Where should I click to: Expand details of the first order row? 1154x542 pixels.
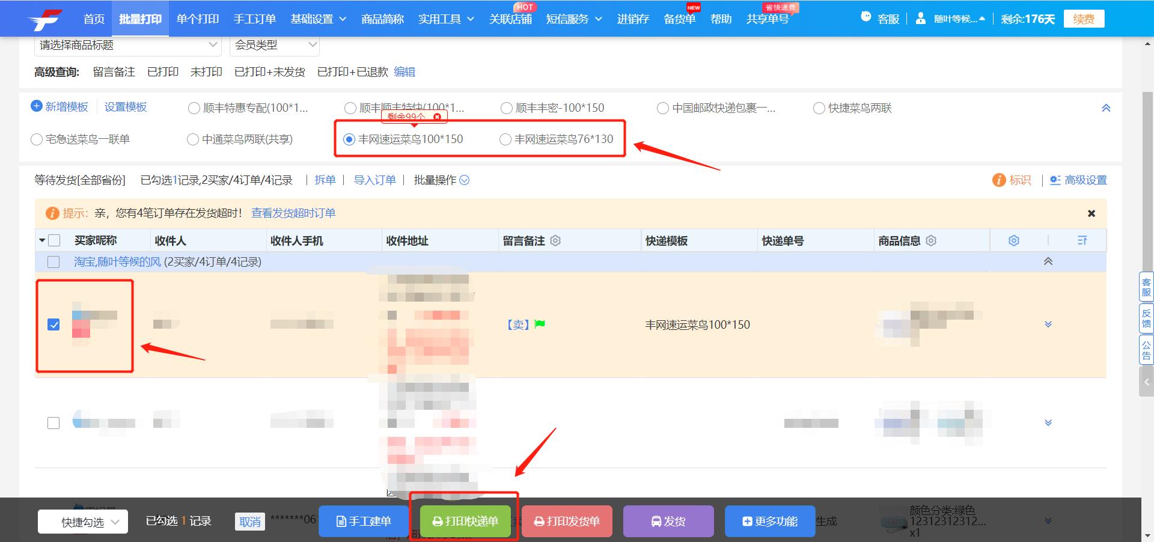(1048, 324)
